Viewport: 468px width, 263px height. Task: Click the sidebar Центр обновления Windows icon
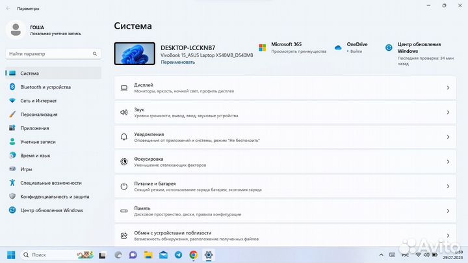12,210
